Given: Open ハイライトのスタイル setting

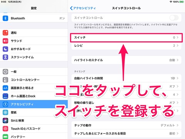Looking at the screenshot, I should coord(126,60).
